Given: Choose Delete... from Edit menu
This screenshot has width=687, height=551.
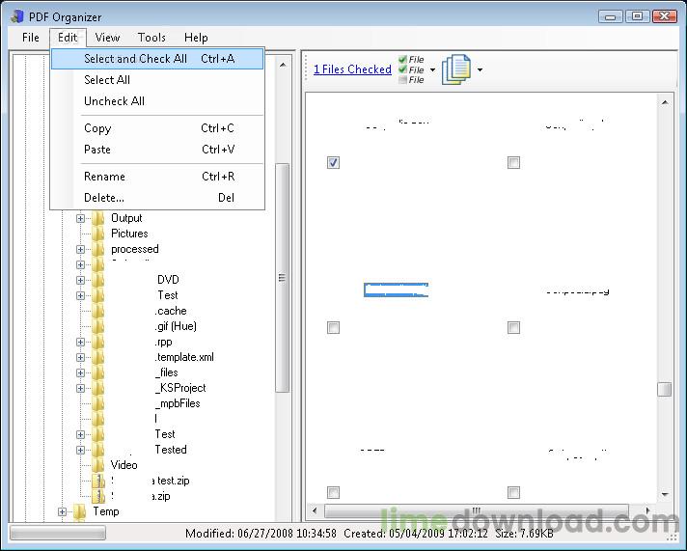Looking at the screenshot, I should pyautogui.click(x=157, y=198).
